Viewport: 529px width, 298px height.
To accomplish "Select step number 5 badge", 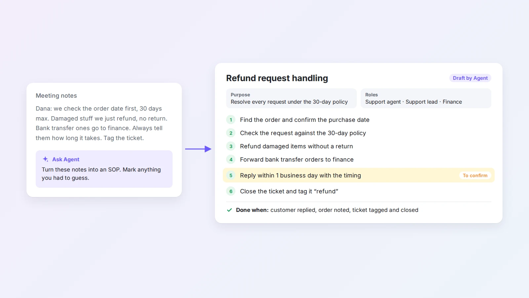I will pos(231,175).
